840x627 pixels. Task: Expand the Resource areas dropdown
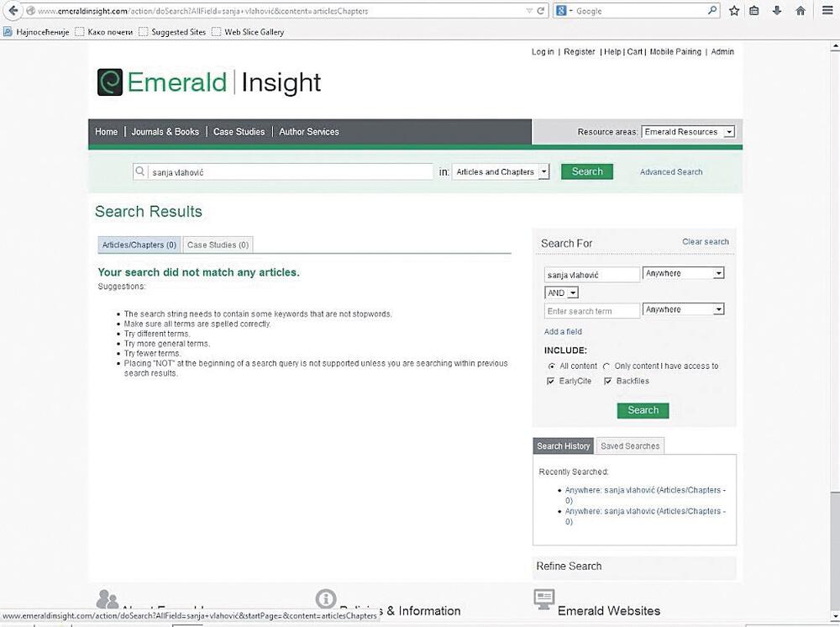(688, 132)
